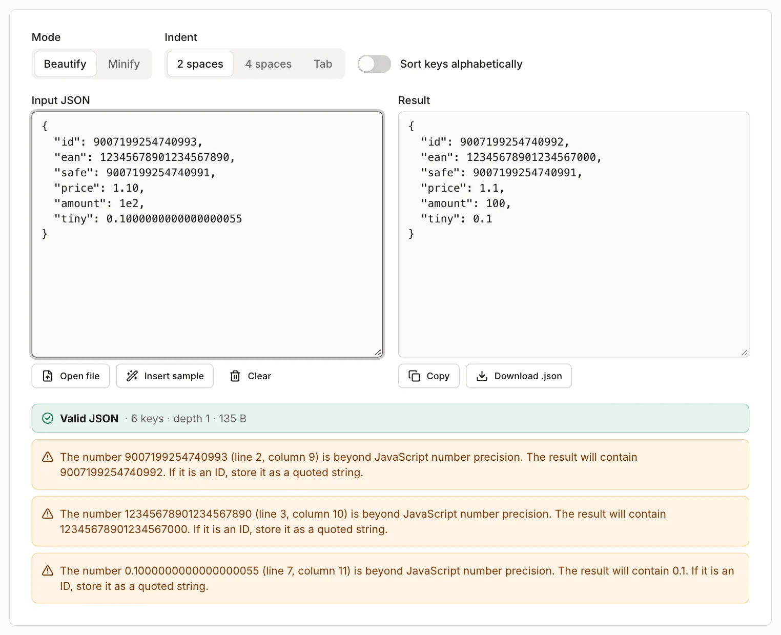Click the trash can Clear icon
This screenshot has width=781, height=635.
(x=235, y=376)
